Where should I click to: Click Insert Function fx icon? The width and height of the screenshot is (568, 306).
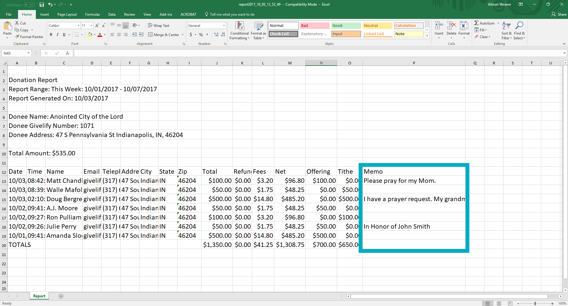(68, 53)
